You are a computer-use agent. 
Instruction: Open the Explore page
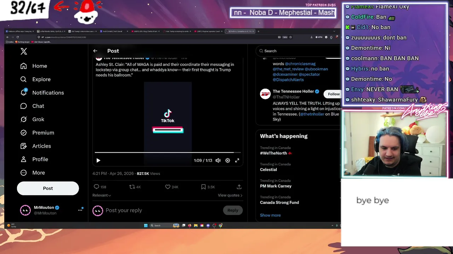[35, 79]
